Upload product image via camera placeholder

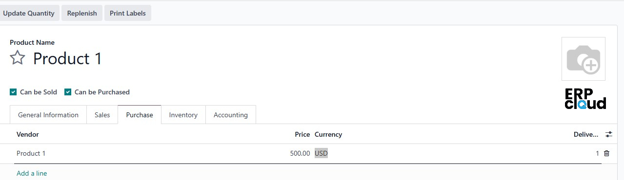(x=583, y=59)
